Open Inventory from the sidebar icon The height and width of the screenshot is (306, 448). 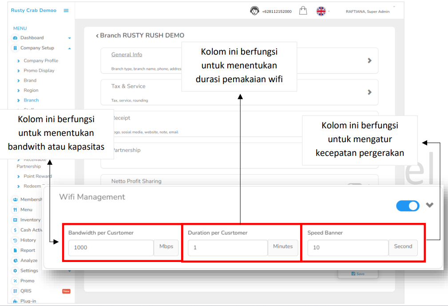click(16, 220)
